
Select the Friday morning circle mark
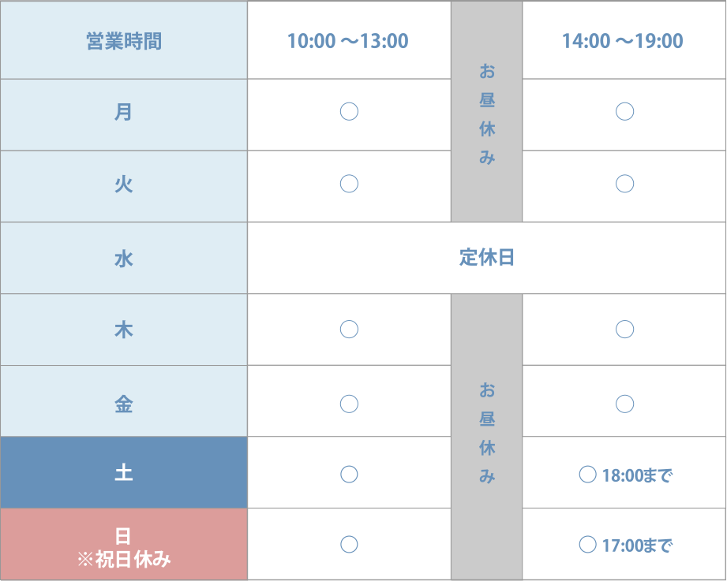point(349,404)
